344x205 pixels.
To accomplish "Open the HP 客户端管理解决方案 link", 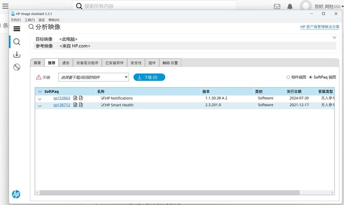I will click(319, 27).
